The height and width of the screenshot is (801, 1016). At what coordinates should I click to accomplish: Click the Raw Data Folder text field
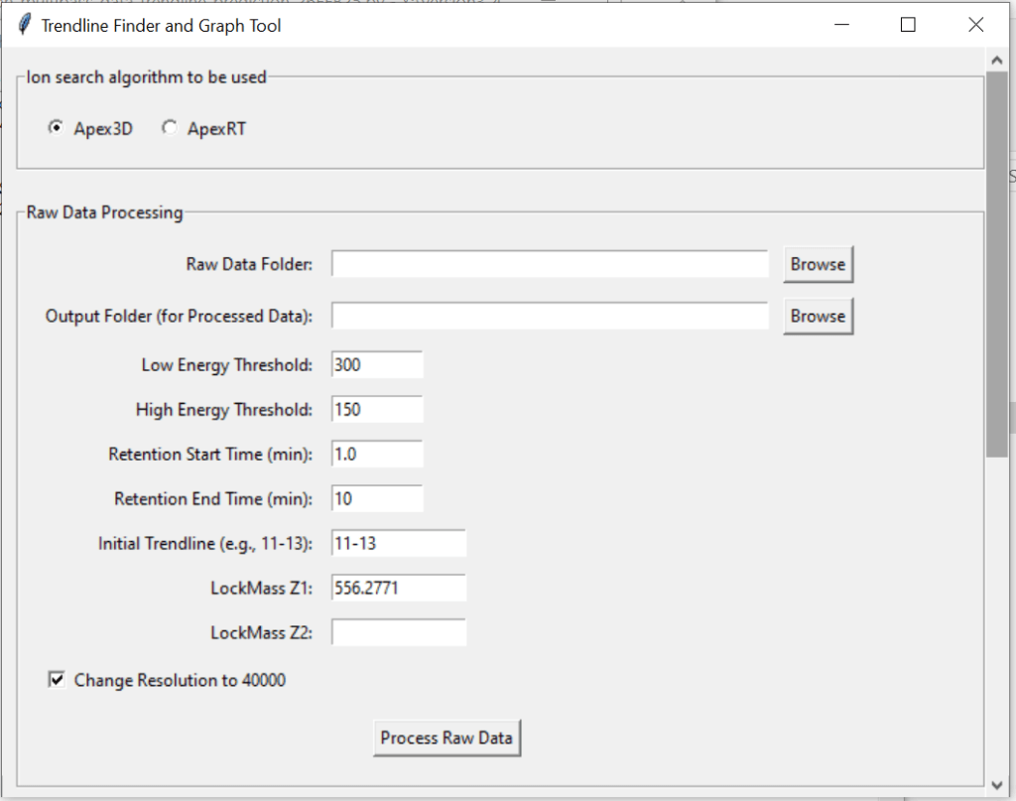(x=550, y=264)
